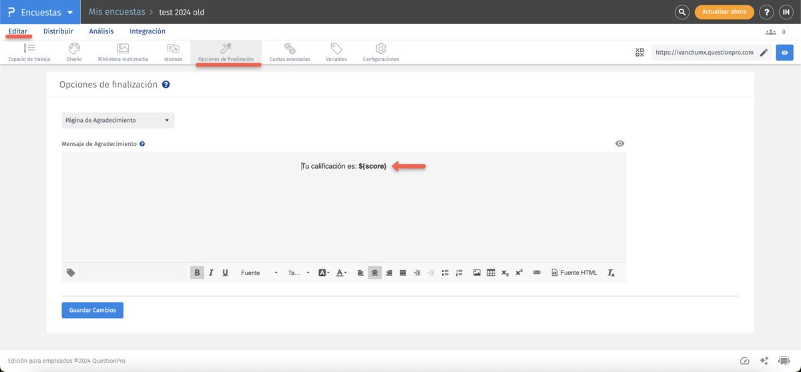Switch to the Editar tab
The image size is (801, 372).
point(18,31)
